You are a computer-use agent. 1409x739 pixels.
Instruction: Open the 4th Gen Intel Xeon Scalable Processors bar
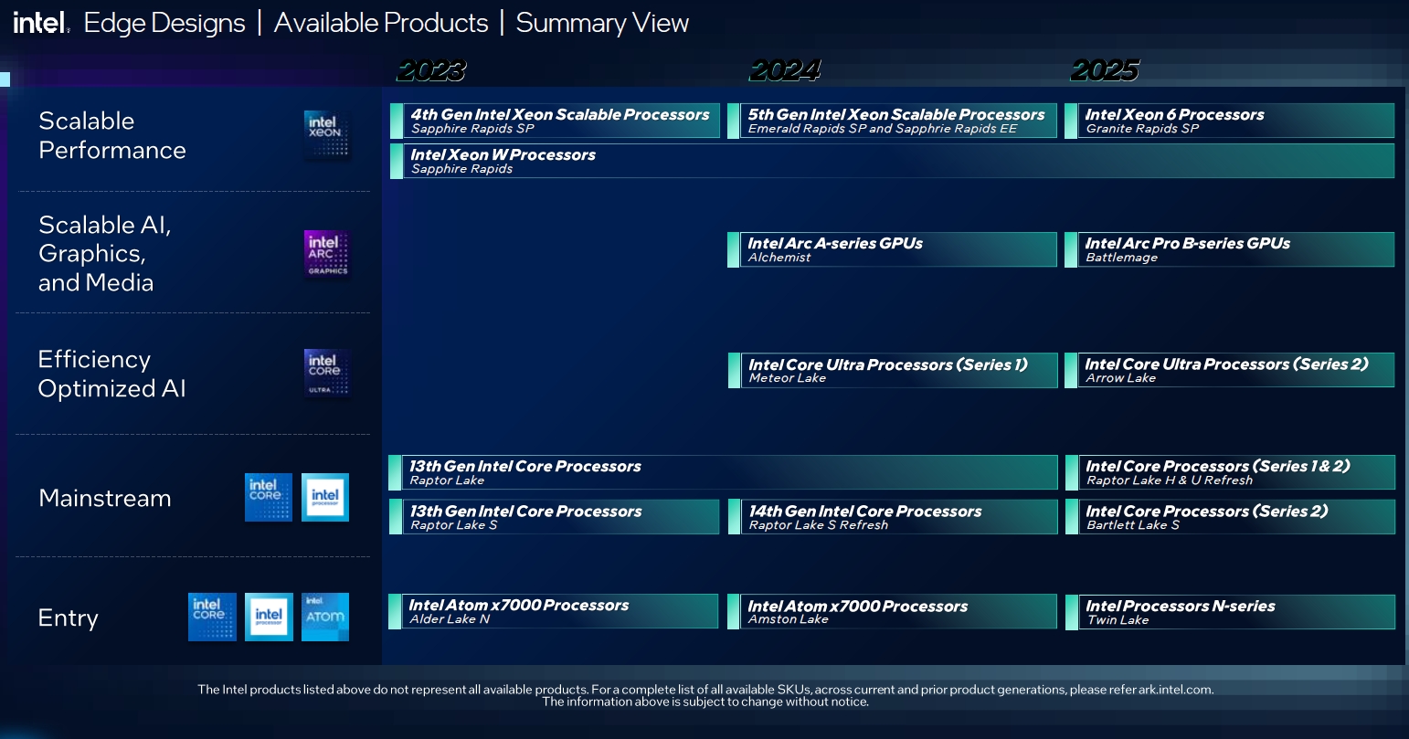559,121
